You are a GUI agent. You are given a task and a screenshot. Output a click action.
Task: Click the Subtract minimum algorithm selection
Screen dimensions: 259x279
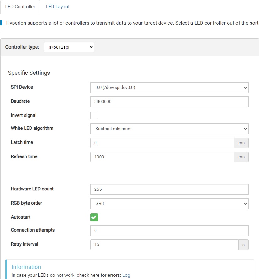pyautogui.click(x=169, y=129)
